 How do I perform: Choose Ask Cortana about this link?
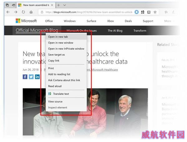[x=66, y=80]
